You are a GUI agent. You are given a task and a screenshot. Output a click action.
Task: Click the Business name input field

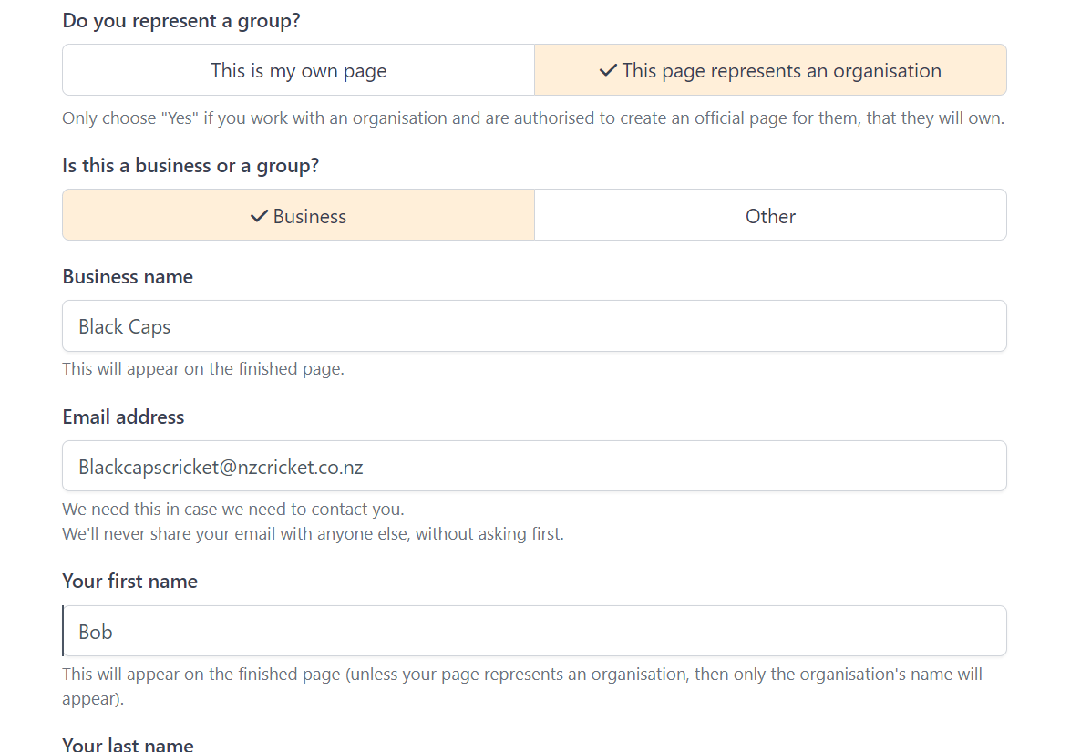(x=534, y=326)
